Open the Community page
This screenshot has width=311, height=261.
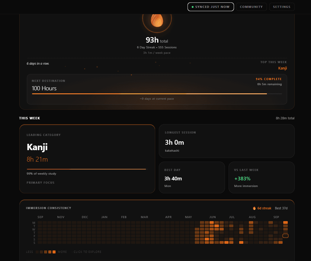[251, 7]
